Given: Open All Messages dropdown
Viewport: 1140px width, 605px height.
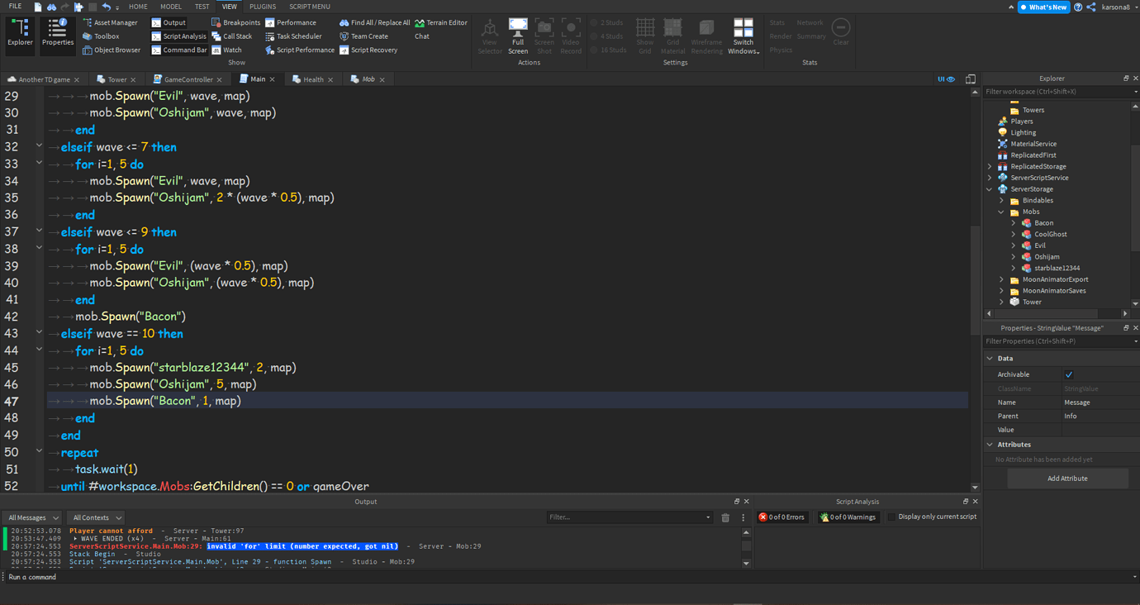Looking at the screenshot, I should pos(33,517).
